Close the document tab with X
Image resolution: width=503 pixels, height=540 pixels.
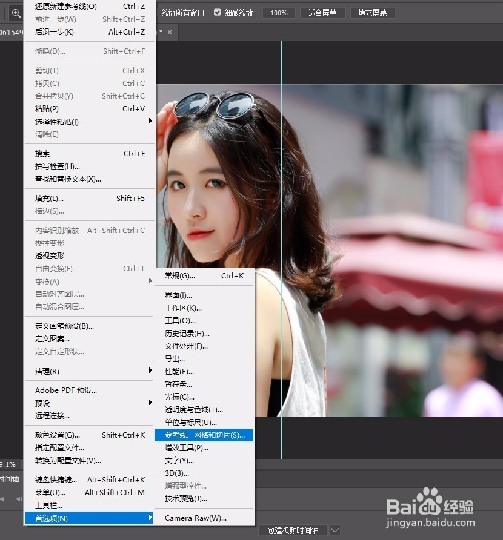tap(170, 32)
